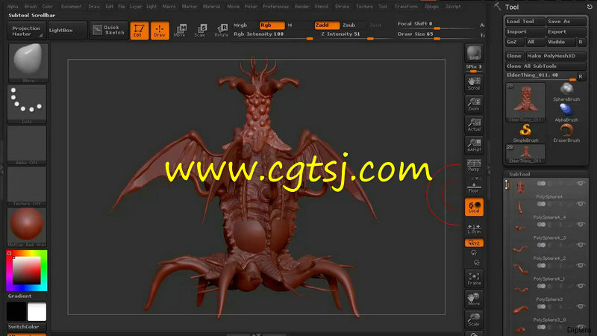Click the Actual size icon
597x336 pixels.
click(474, 124)
